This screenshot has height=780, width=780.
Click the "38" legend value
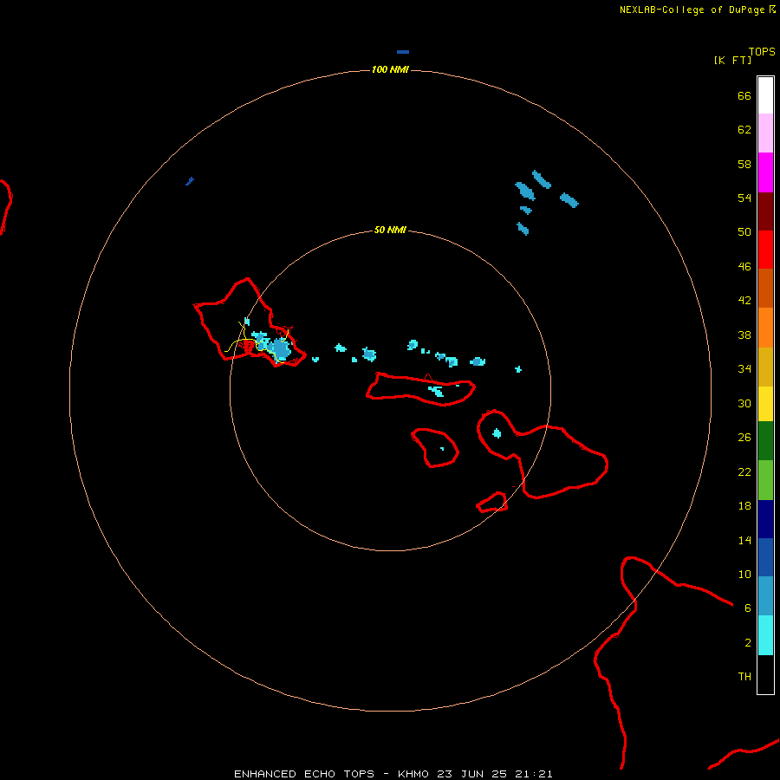point(744,335)
